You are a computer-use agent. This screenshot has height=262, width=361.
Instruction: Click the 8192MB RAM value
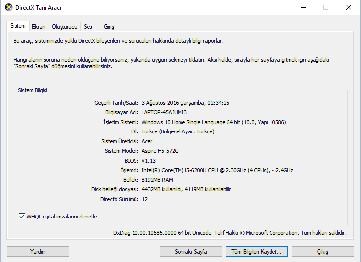[157, 180]
